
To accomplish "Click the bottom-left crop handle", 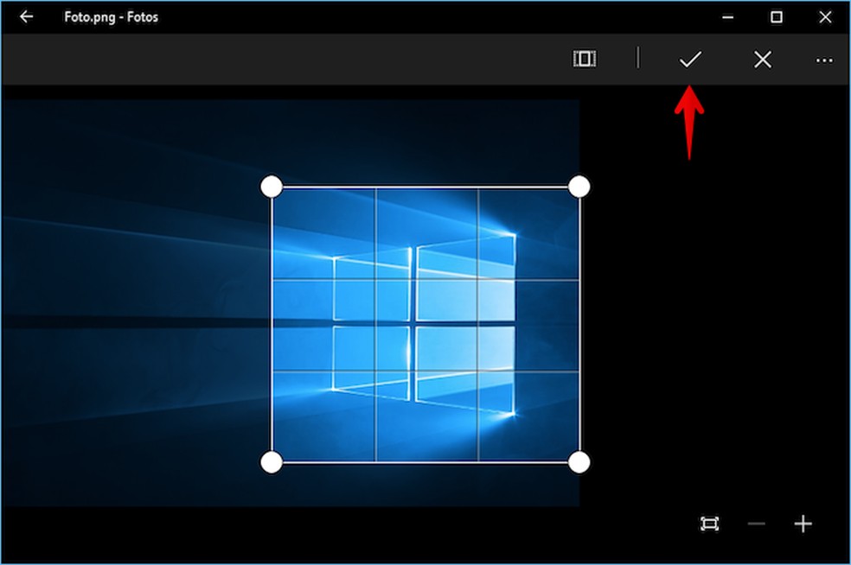I will [272, 462].
